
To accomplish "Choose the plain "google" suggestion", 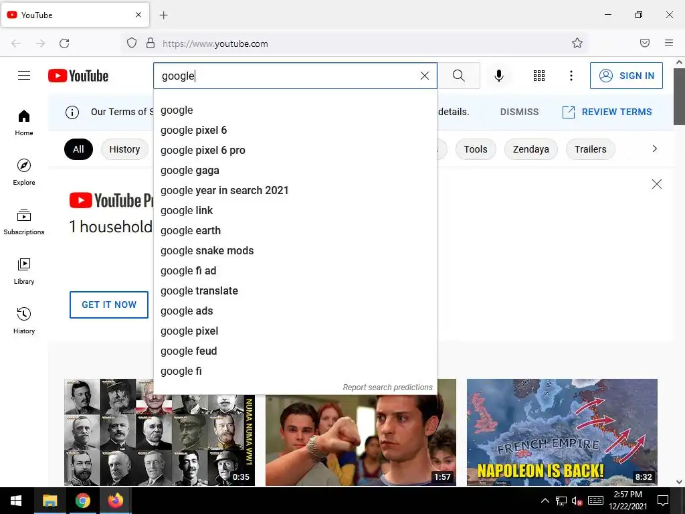I will tap(295, 110).
